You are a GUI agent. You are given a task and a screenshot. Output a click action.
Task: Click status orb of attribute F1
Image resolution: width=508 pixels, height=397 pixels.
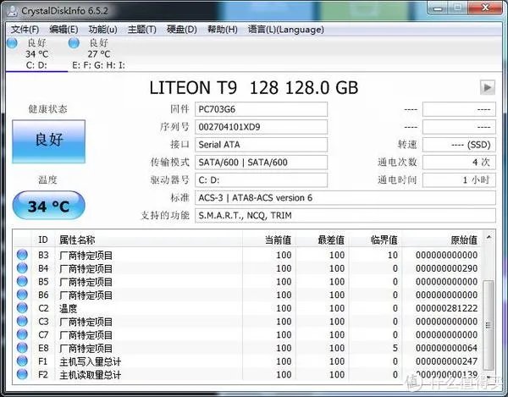click(x=22, y=361)
